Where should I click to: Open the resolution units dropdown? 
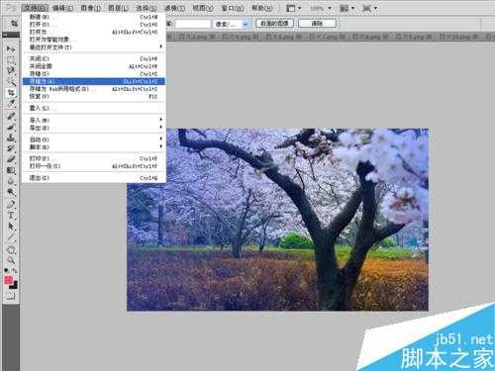(x=232, y=24)
